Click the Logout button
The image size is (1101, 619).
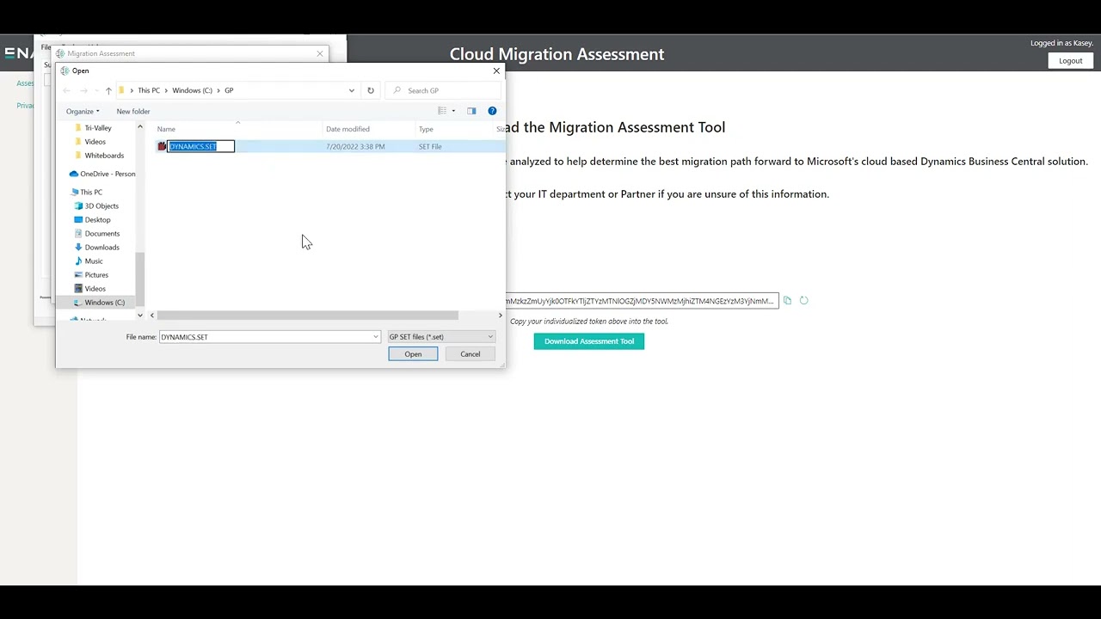click(x=1071, y=61)
